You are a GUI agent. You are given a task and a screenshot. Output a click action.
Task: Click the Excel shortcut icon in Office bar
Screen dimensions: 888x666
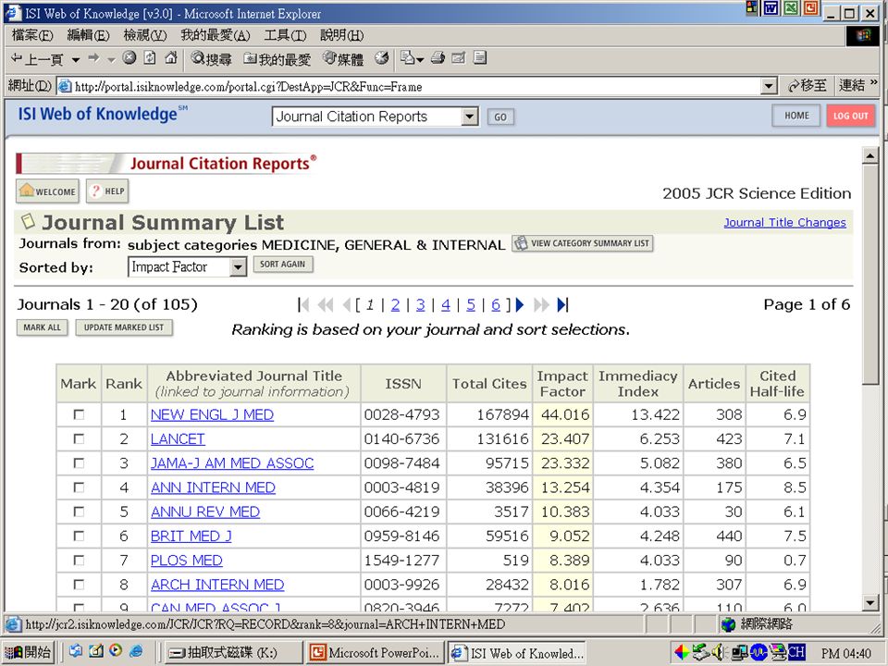[x=791, y=8]
